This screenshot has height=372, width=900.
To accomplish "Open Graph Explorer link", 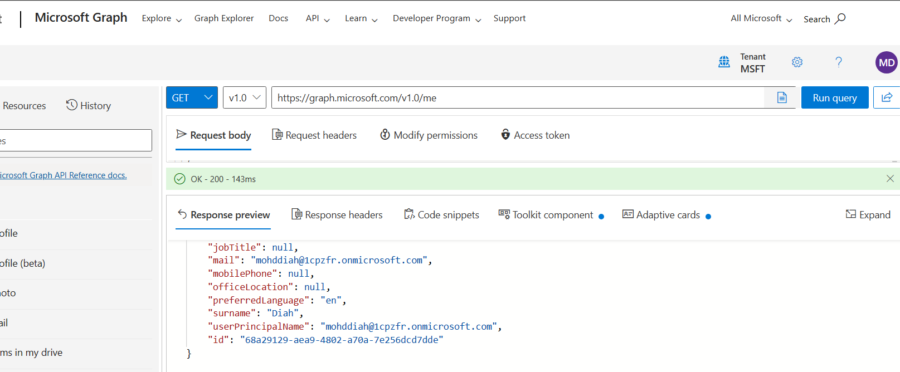I will click(224, 18).
